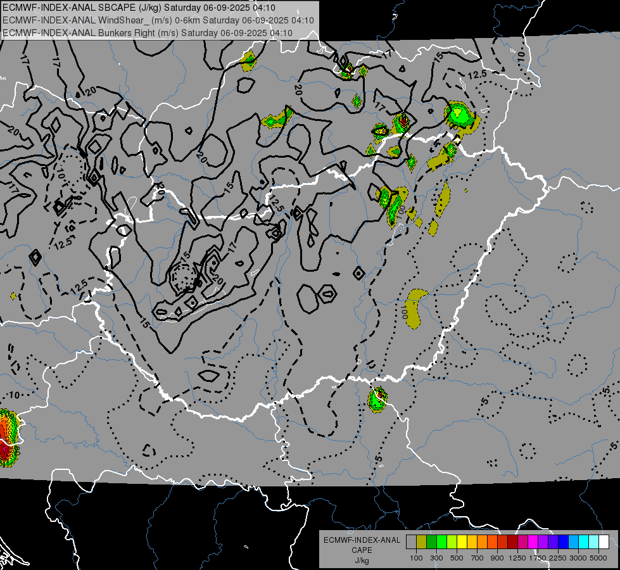Select the bright magenta swatch before 1750
The width and height of the screenshot is (620, 570).
click(x=533, y=542)
